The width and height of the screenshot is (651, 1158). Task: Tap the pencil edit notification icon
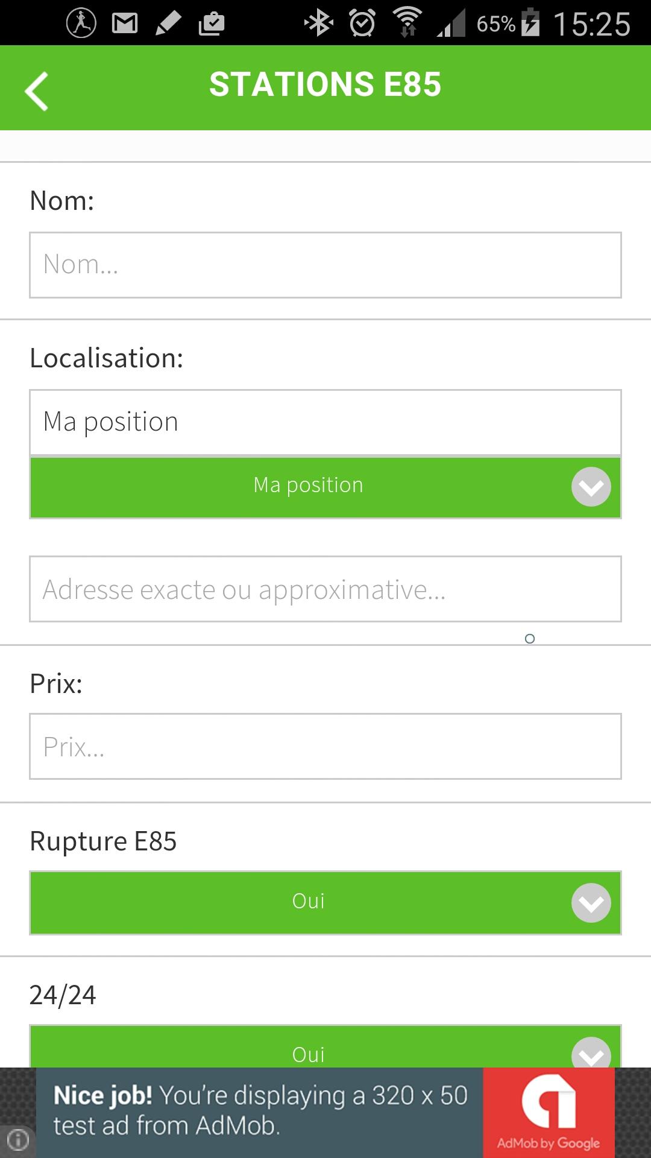pos(168,24)
